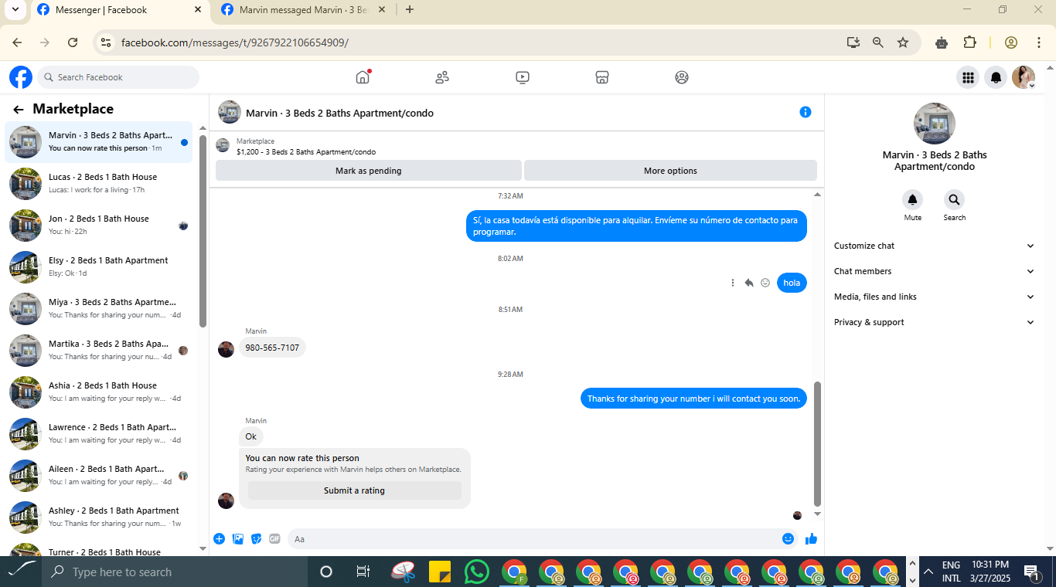Image resolution: width=1056 pixels, height=587 pixels.
Task: Open the Friends icon in top navigation
Action: (442, 77)
